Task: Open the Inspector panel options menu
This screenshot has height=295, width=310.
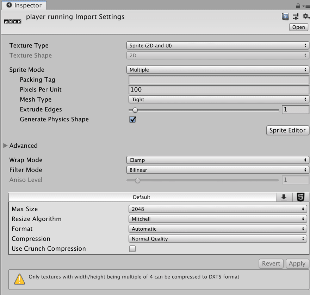Action: [306, 7]
